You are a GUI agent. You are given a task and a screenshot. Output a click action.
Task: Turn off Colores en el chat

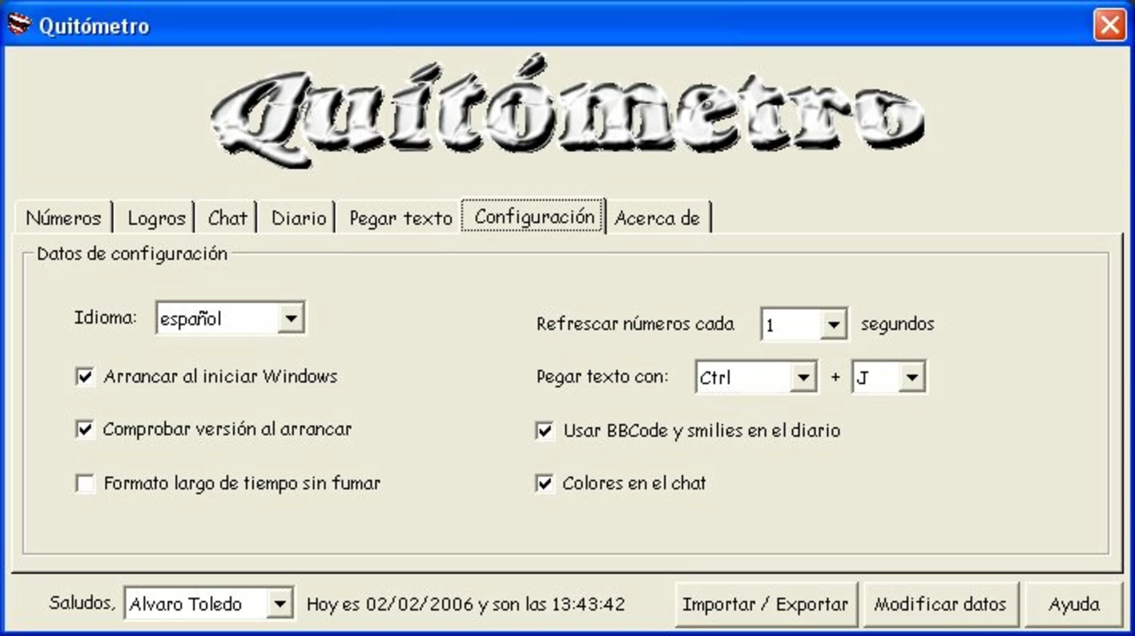point(544,483)
